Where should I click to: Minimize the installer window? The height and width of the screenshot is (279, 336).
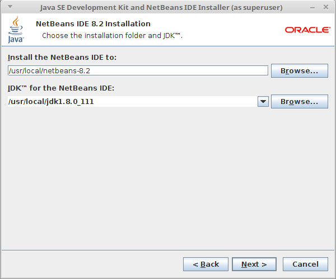click(312, 8)
